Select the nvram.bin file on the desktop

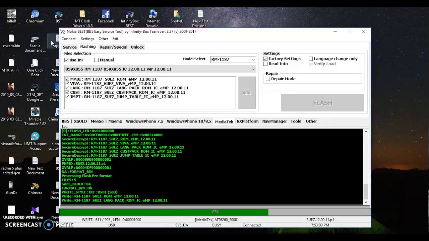tap(12, 41)
